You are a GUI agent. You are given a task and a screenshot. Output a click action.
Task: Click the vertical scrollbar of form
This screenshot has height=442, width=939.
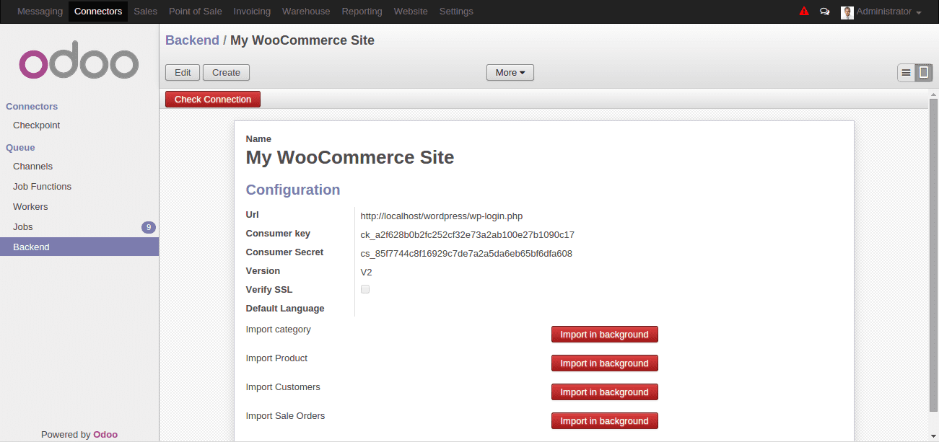tap(933, 255)
